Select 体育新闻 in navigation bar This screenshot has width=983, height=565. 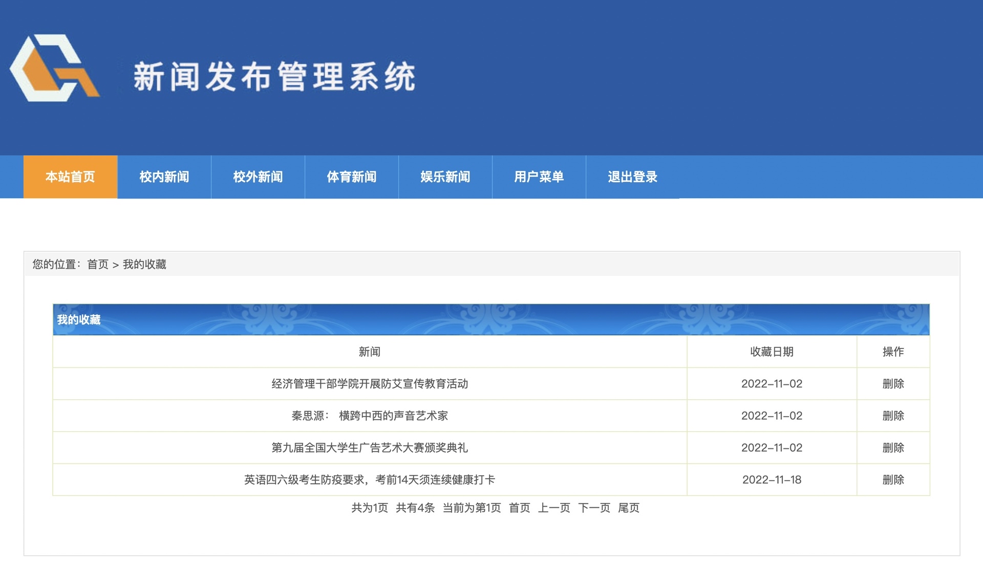351,177
